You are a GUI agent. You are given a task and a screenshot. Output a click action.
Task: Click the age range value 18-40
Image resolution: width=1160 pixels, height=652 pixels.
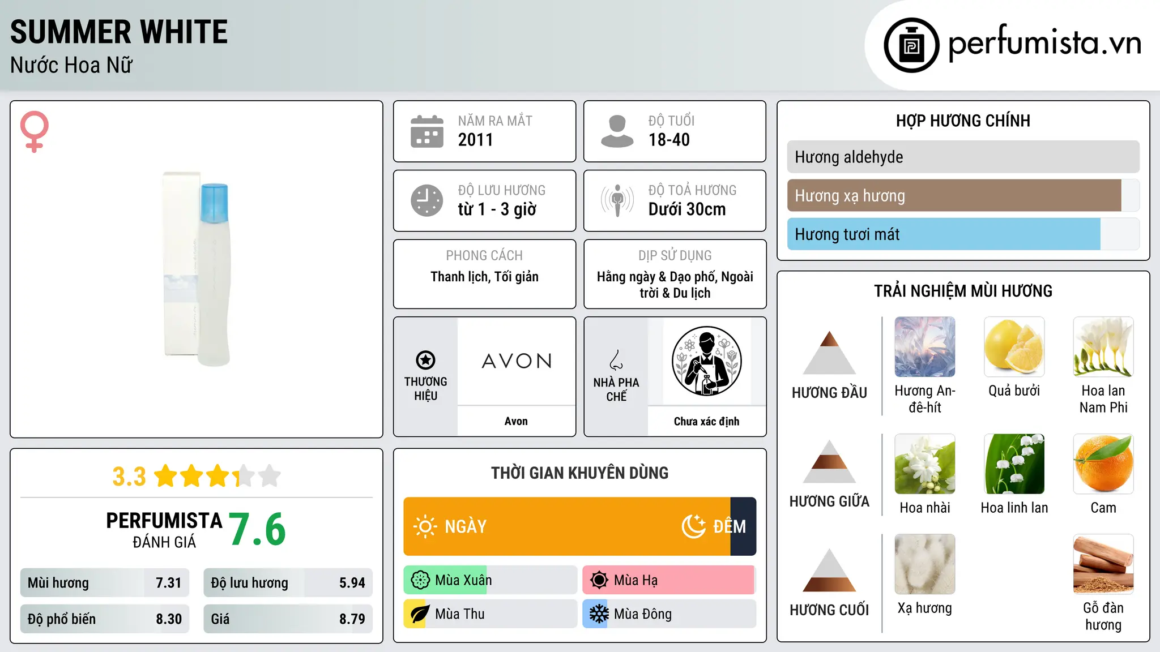[x=669, y=140]
